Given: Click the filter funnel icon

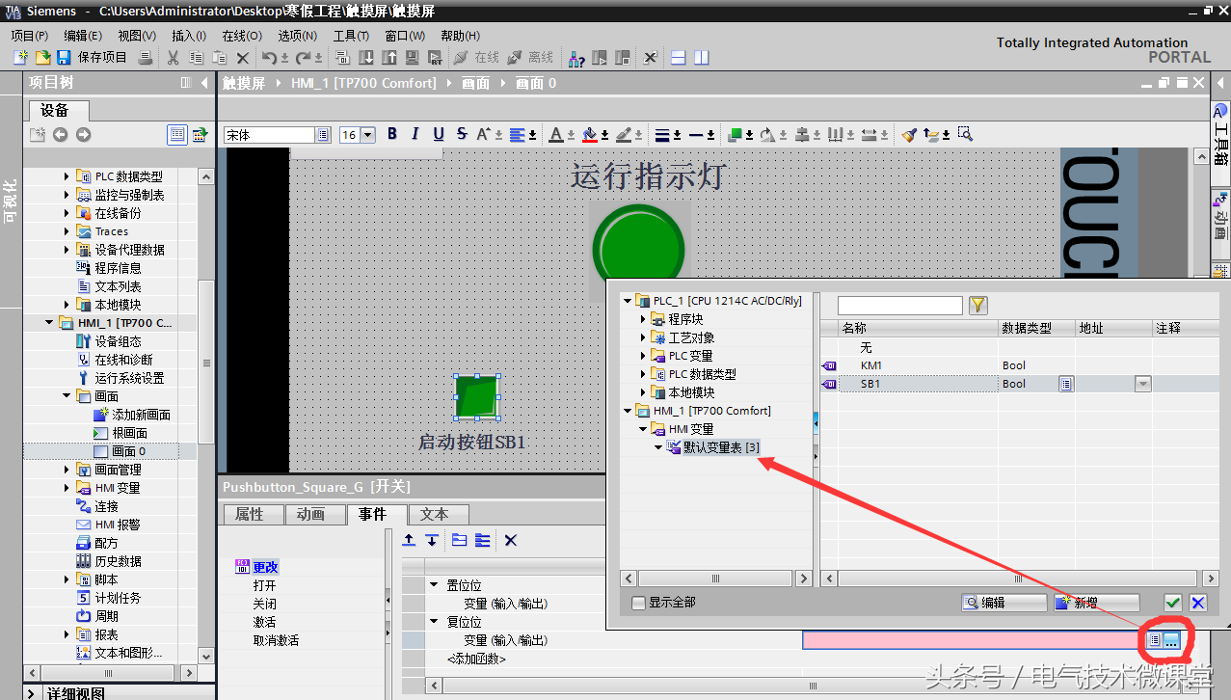Looking at the screenshot, I should coord(978,306).
